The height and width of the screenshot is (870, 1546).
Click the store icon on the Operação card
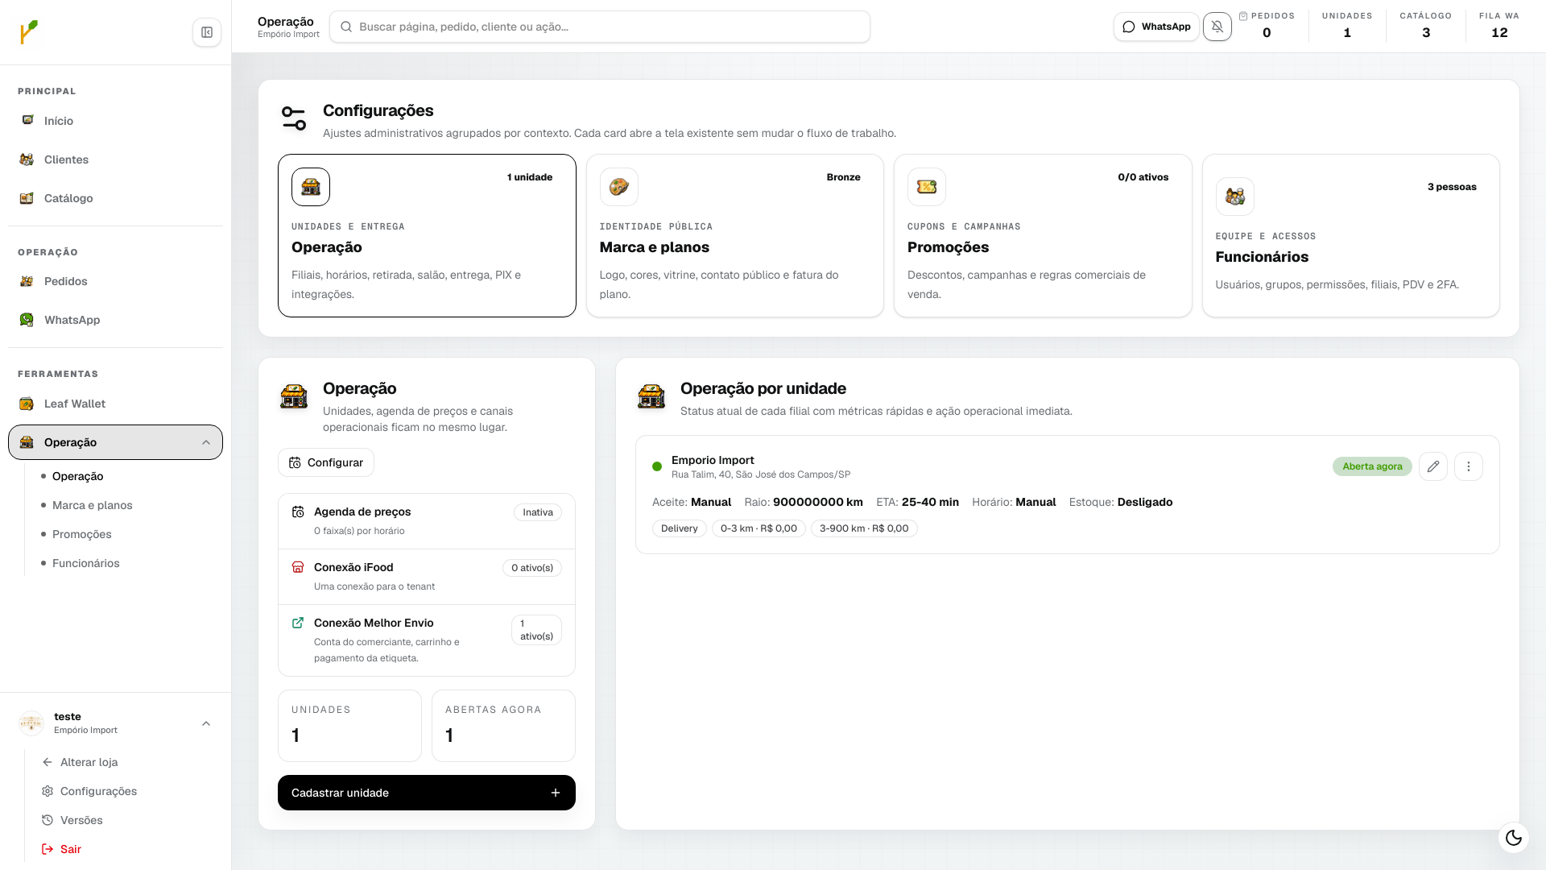coord(311,187)
